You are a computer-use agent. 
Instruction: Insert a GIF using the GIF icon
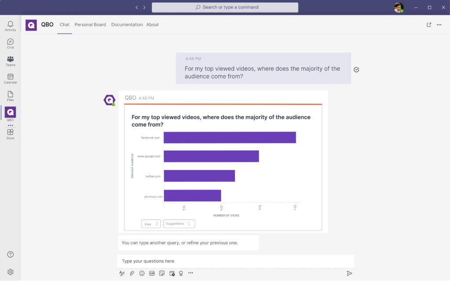[152, 273]
